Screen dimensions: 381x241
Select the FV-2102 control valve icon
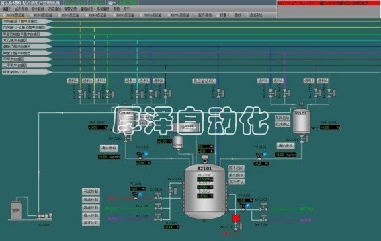[x=140, y=155]
